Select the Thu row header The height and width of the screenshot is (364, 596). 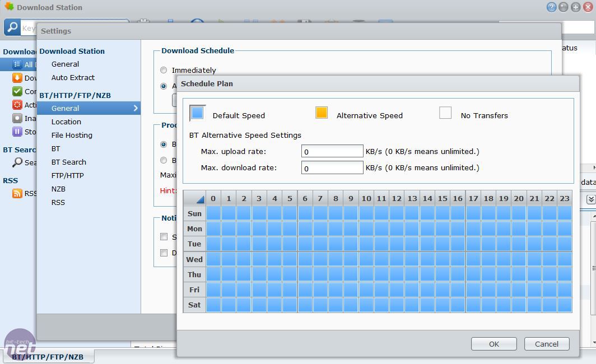[194, 275]
